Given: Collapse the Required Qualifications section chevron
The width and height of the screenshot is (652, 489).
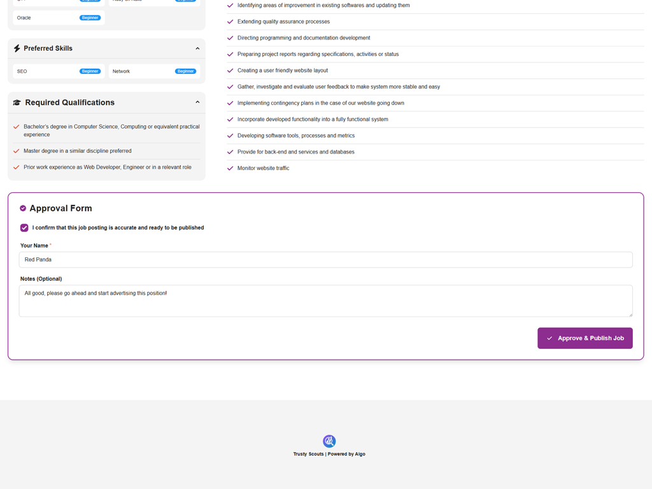Looking at the screenshot, I should click(x=197, y=103).
